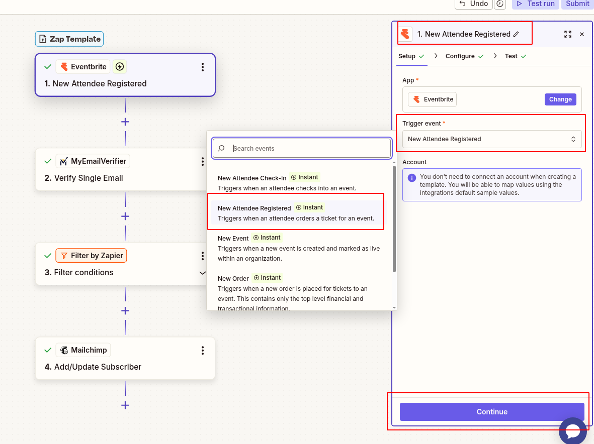594x444 pixels.
Task: Open the three-dot menu on Verify Single Email
Action: [x=203, y=161]
